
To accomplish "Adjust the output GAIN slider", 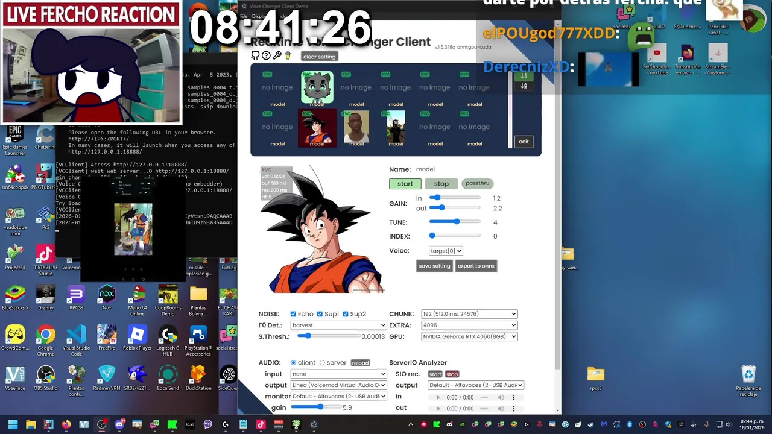I will [455, 208].
